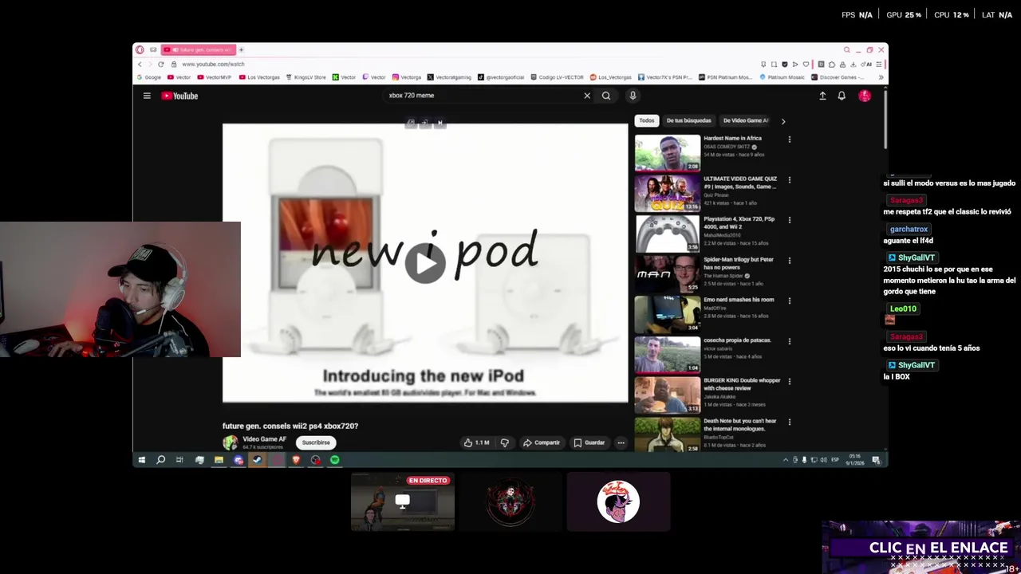The width and height of the screenshot is (1021, 574).
Task: Clear the 'xbox 720 meme' search text
Action: [587, 96]
